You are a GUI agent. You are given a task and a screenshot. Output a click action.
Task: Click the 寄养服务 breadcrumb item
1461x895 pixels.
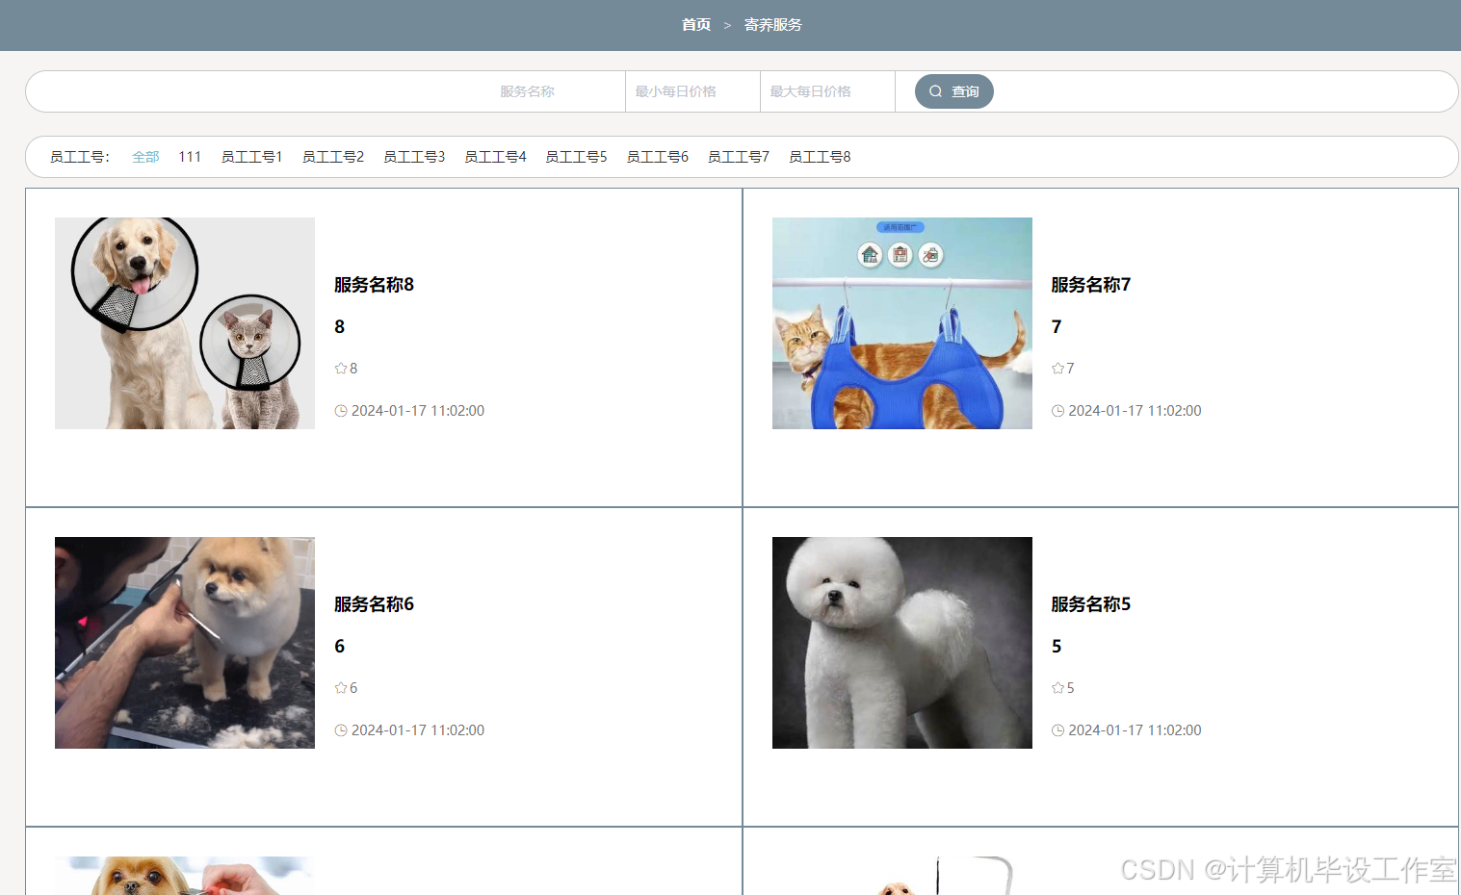772,25
